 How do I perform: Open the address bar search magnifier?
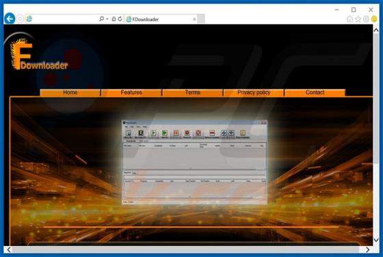(x=101, y=18)
